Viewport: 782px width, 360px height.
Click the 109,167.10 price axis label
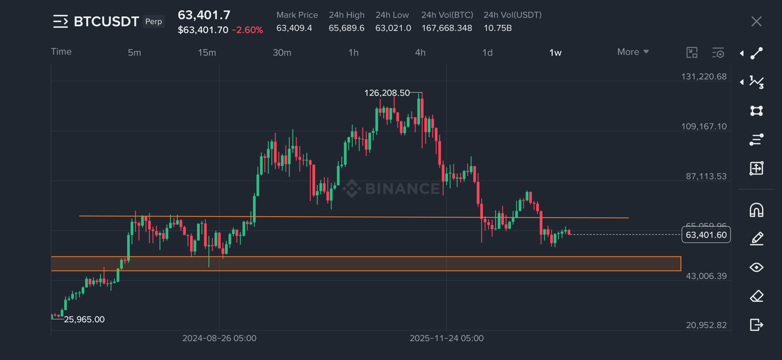[704, 127]
